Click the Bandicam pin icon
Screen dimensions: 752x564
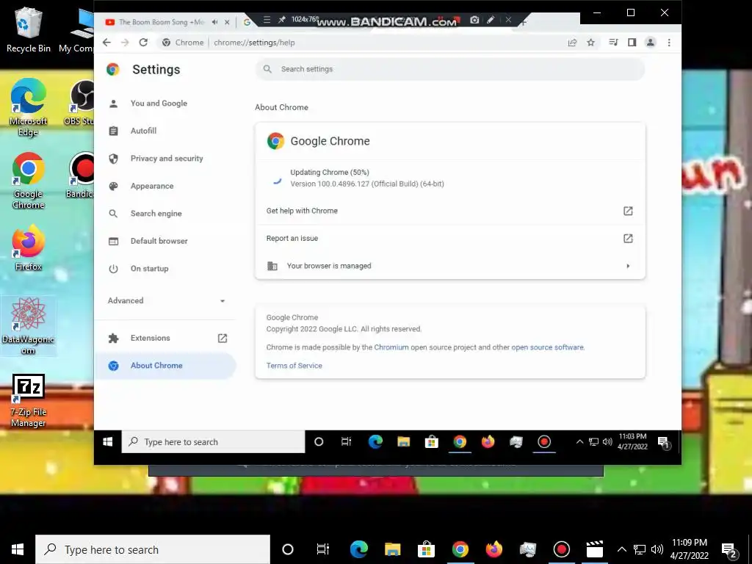(281, 20)
